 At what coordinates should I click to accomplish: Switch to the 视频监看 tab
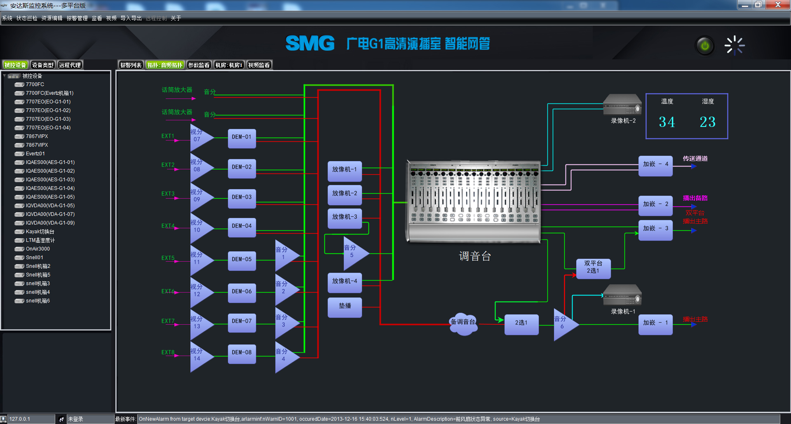[259, 65]
